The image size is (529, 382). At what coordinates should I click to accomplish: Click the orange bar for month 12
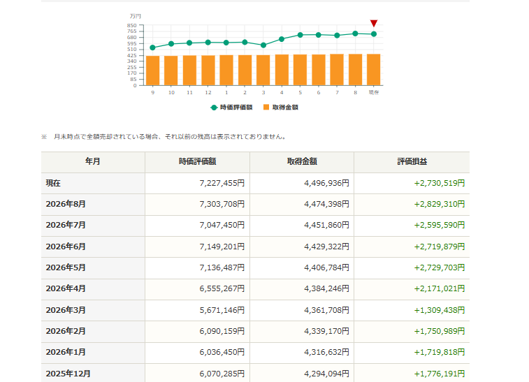click(x=208, y=70)
